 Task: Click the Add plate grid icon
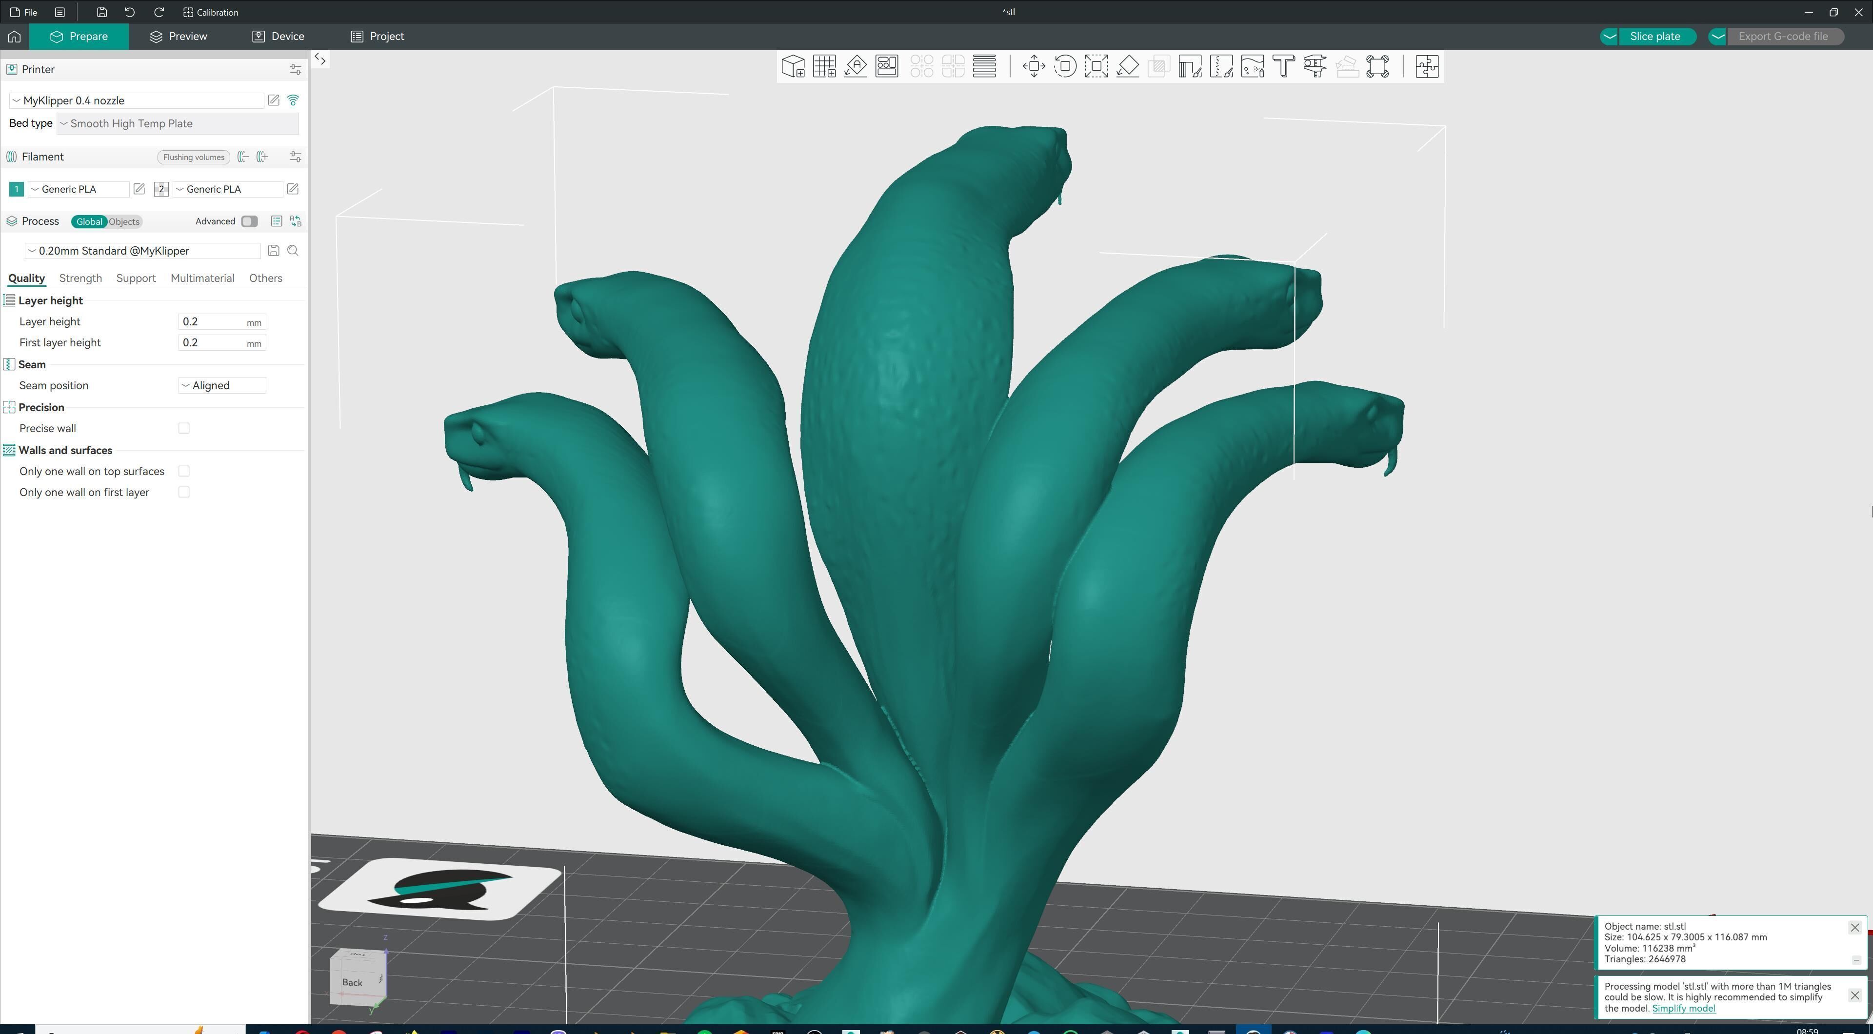[x=824, y=66]
